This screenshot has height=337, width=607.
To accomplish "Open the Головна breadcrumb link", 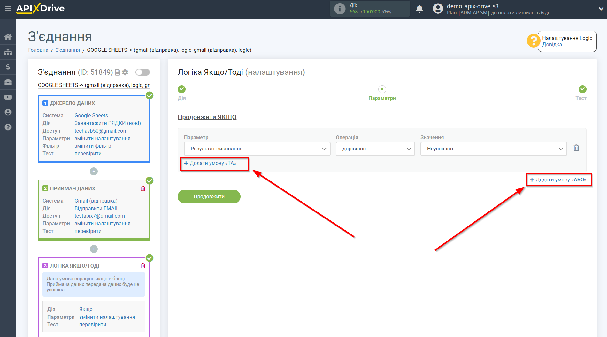I will (38, 50).
